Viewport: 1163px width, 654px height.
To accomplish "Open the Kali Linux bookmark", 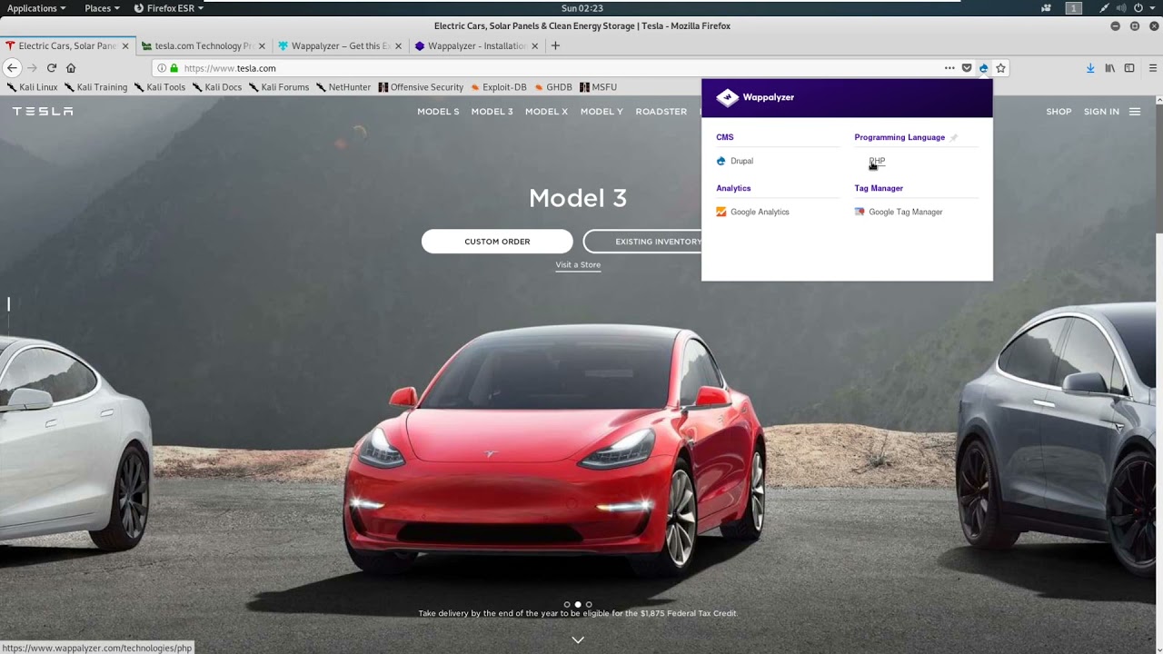I will click(x=33, y=87).
